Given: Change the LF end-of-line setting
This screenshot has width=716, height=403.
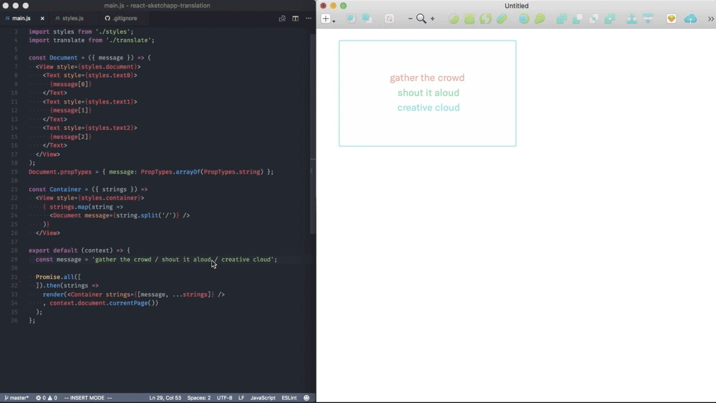Looking at the screenshot, I should (242, 398).
